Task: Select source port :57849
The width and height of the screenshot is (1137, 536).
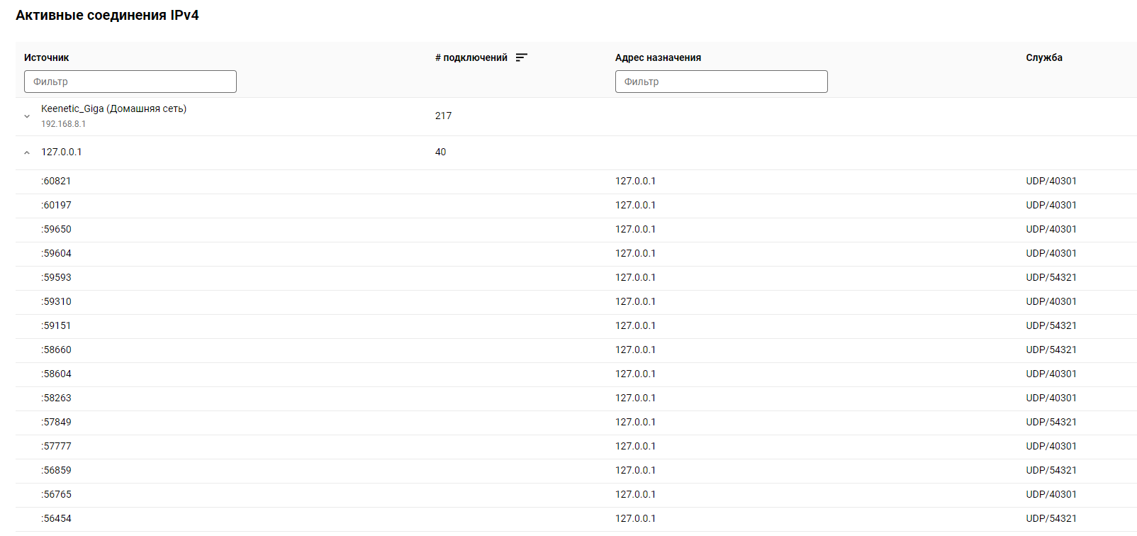Action: tap(56, 422)
